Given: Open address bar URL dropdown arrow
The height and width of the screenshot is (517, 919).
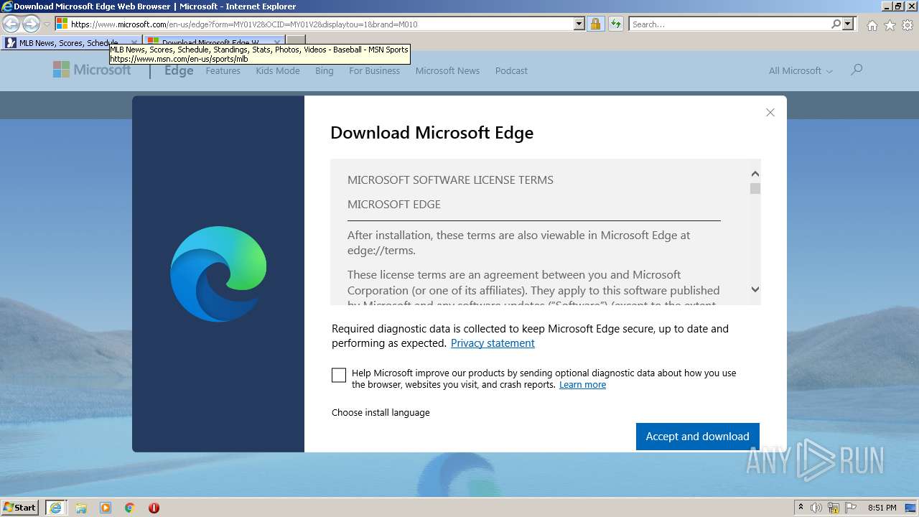Looking at the screenshot, I should pyautogui.click(x=579, y=24).
